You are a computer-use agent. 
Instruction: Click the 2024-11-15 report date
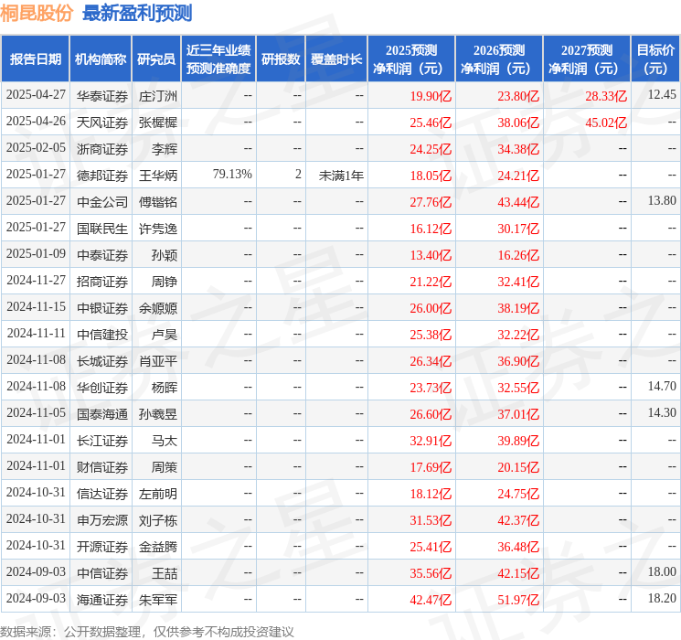click(36, 306)
